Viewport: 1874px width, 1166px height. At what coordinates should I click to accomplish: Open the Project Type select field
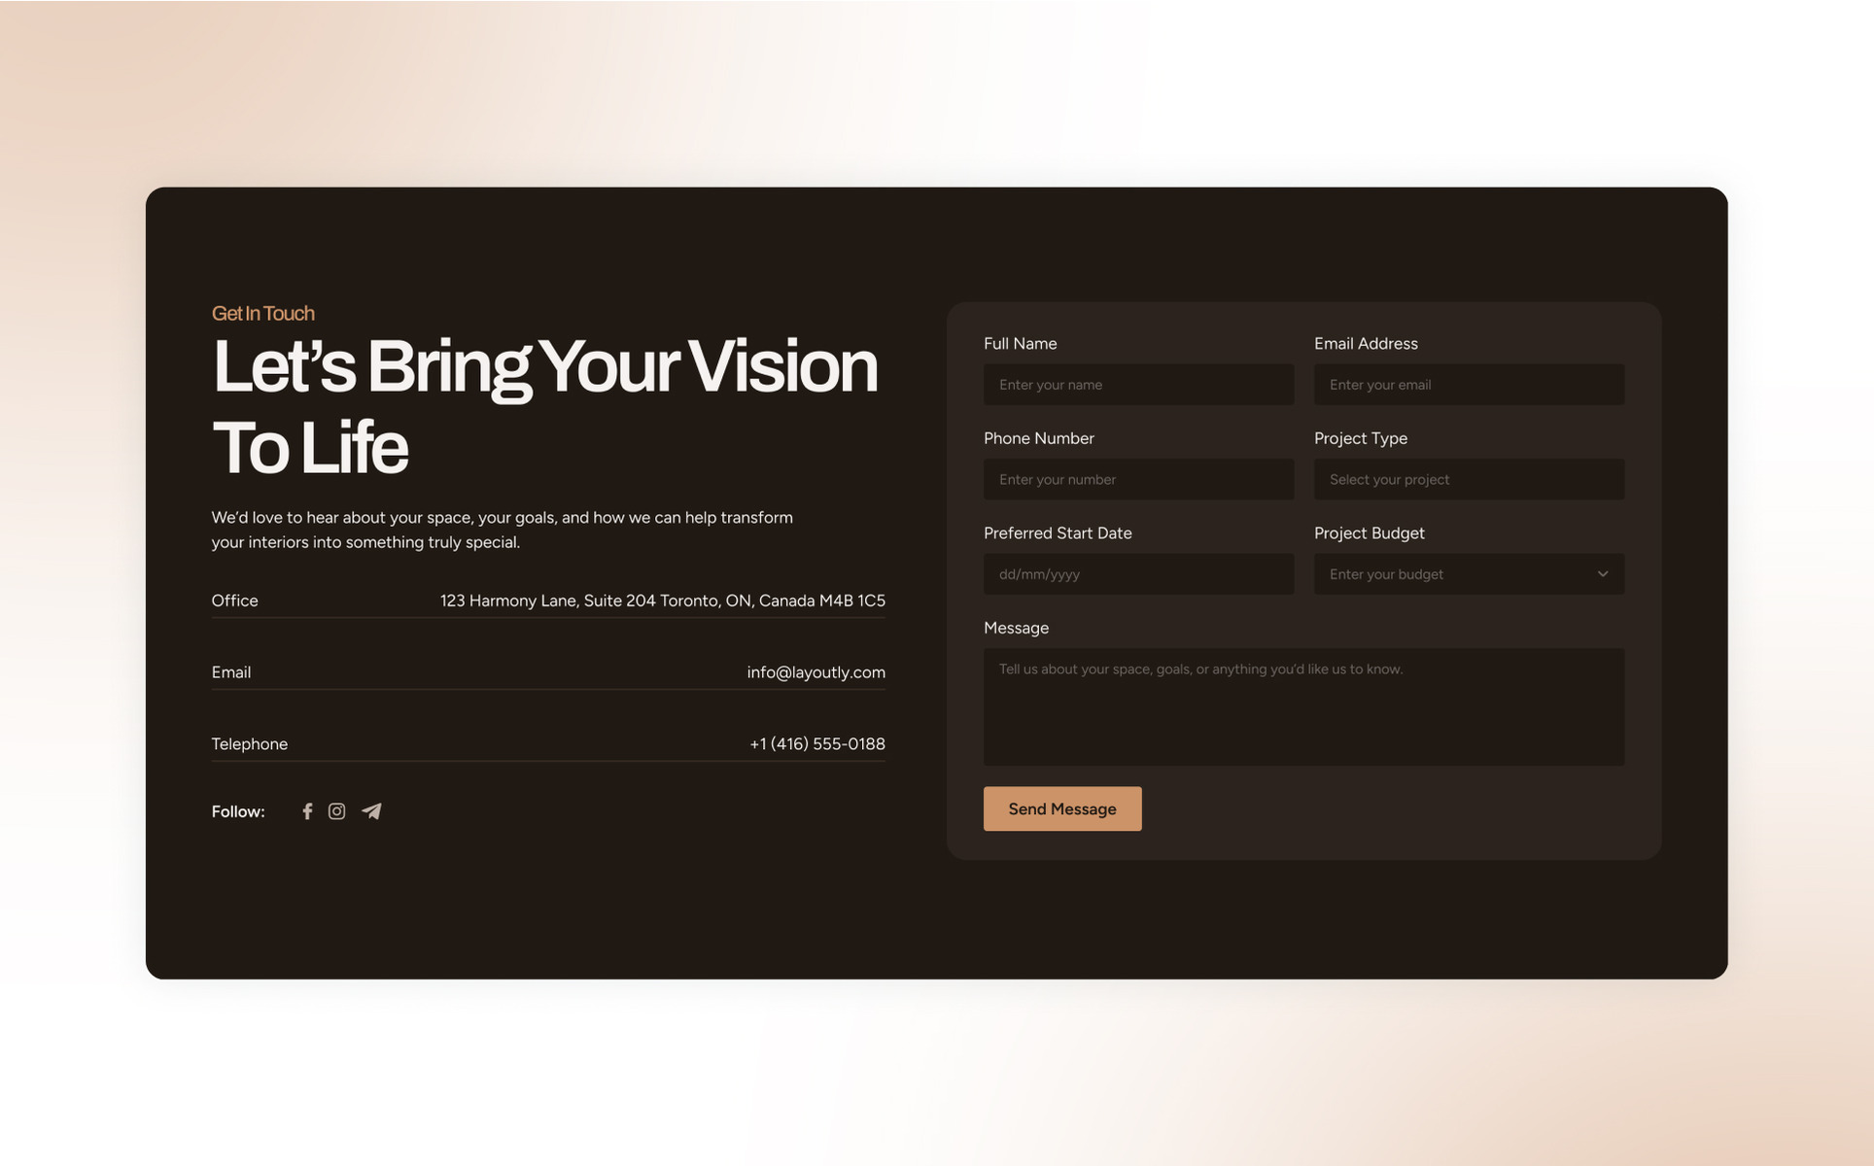tap(1468, 480)
